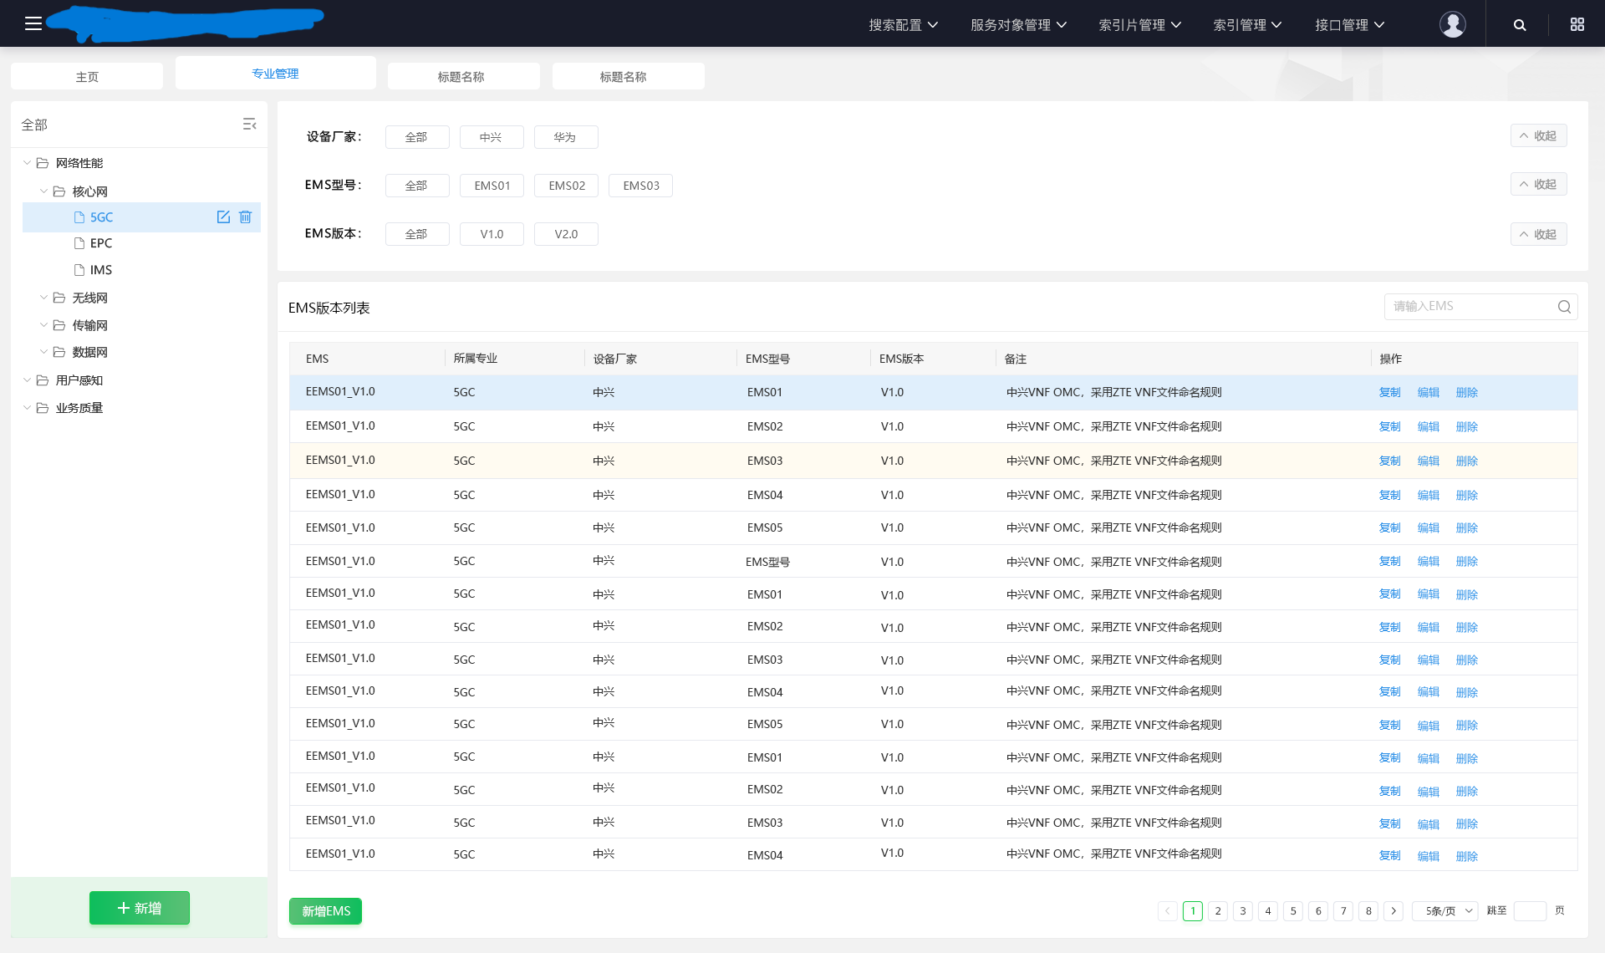Open the 5条/页 page size dropdown
This screenshot has height=953, width=1605.
tap(1445, 911)
